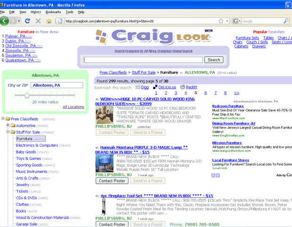Click the CraigLook logo

tap(154, 36)
